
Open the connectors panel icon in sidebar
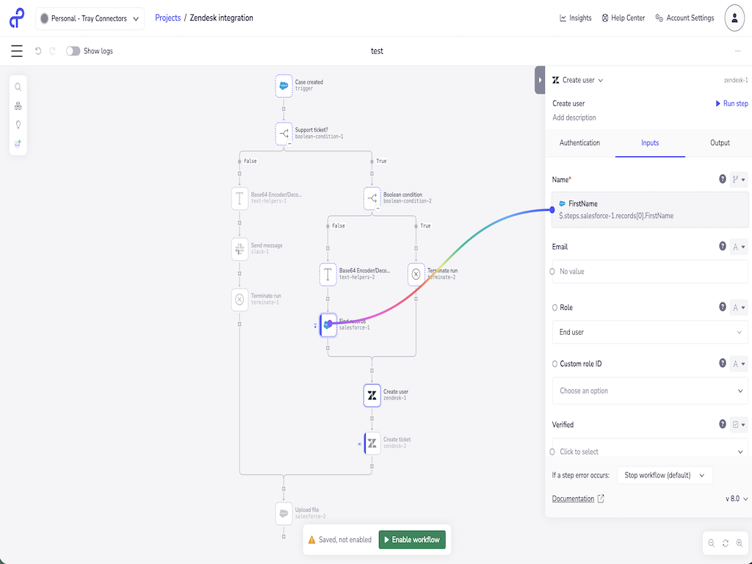(18, 106)
